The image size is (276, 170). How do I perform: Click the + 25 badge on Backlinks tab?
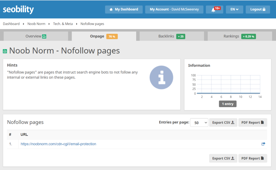181,36
